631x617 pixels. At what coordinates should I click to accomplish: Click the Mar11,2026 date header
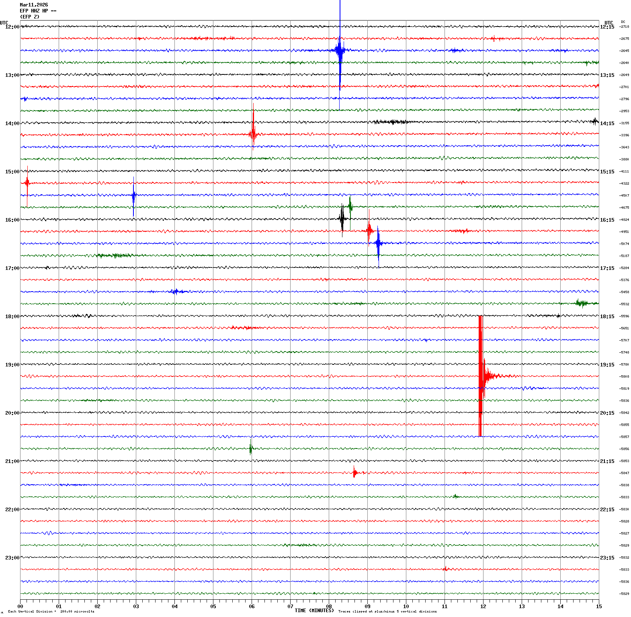tap(34, 5)
